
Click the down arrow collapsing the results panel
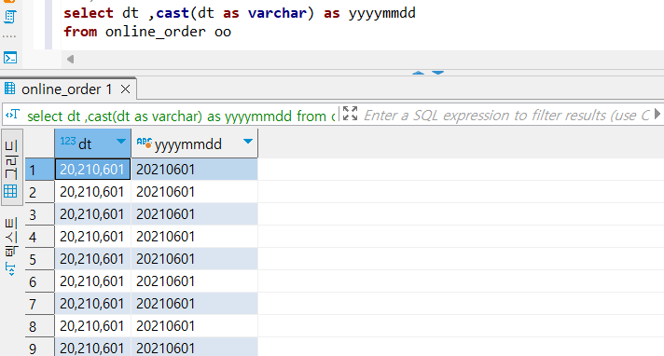[x=437, y=73]
